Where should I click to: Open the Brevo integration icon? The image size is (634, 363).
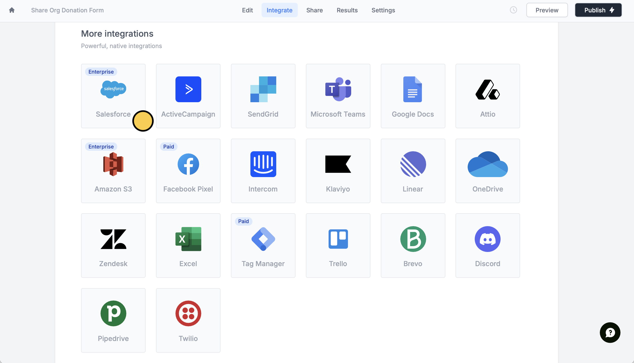(413, 239)
